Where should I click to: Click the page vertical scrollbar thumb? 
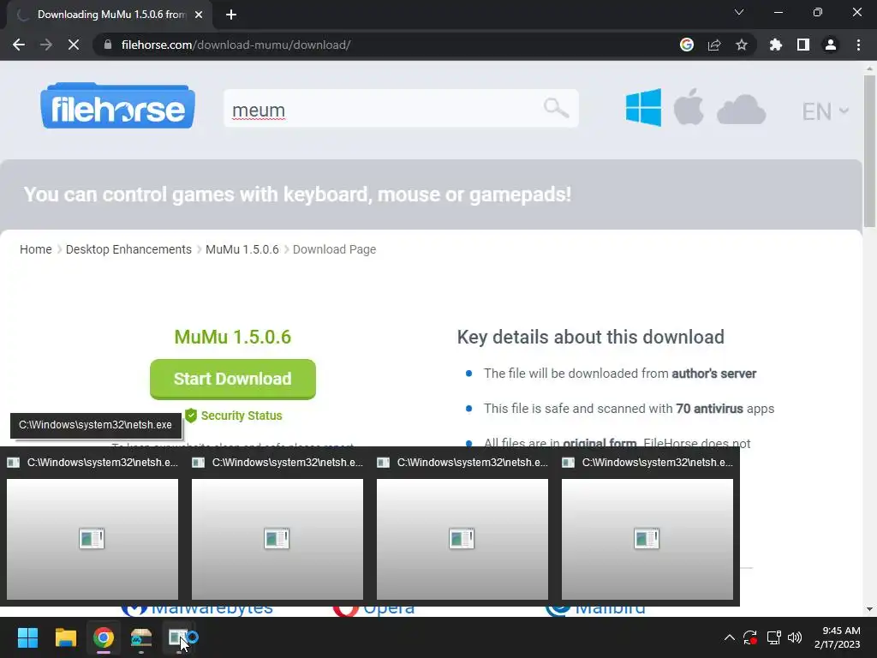(x=869, y=151)
